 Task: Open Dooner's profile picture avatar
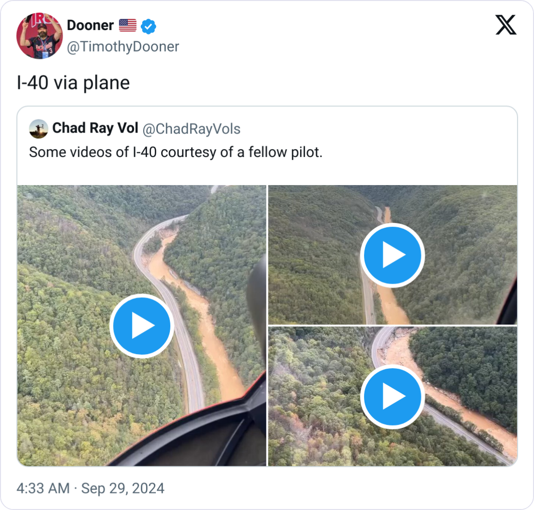pyautogui.click(x=39, y=36)
